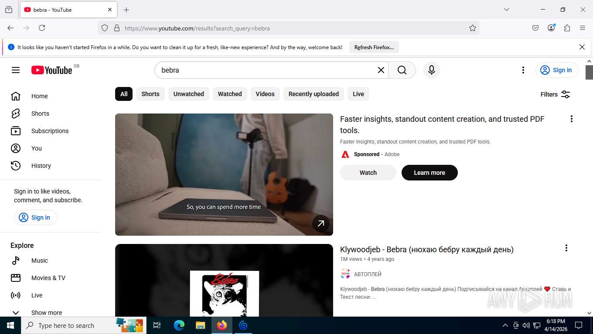The image size is (593, 334).
Task: Click Sign in at top right
Action: tap(557, 70)
